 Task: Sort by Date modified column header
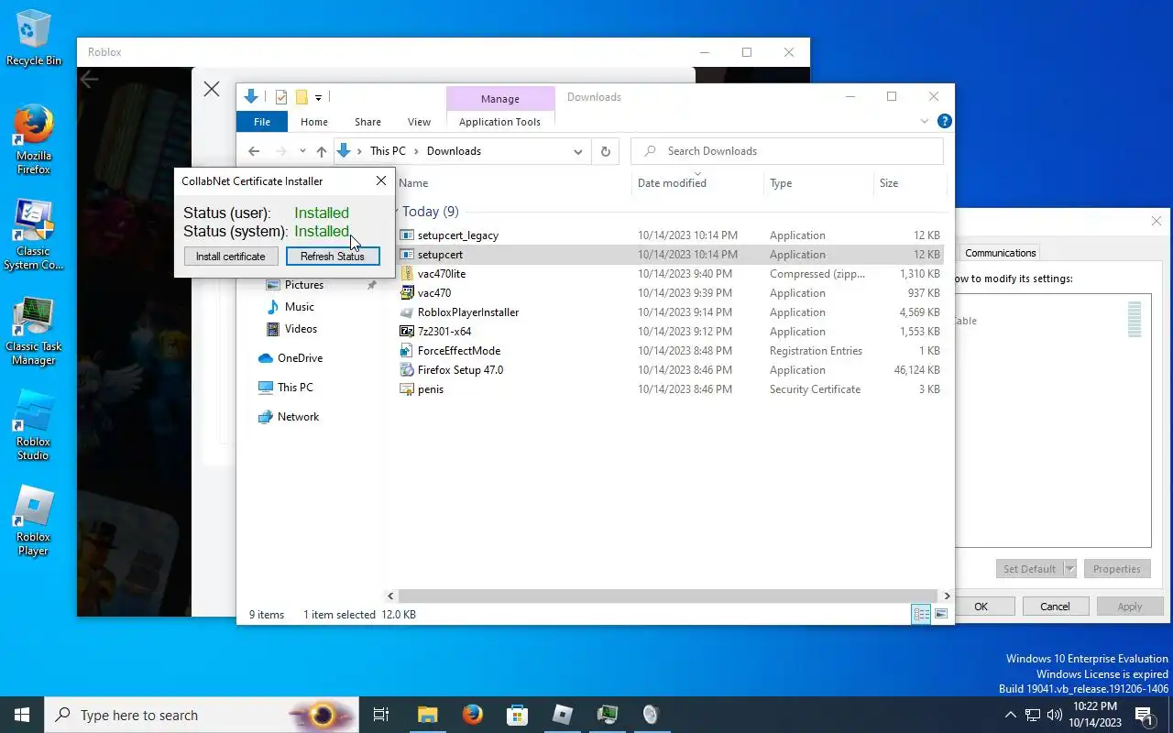pyautogui.click(x=697, y=183)
